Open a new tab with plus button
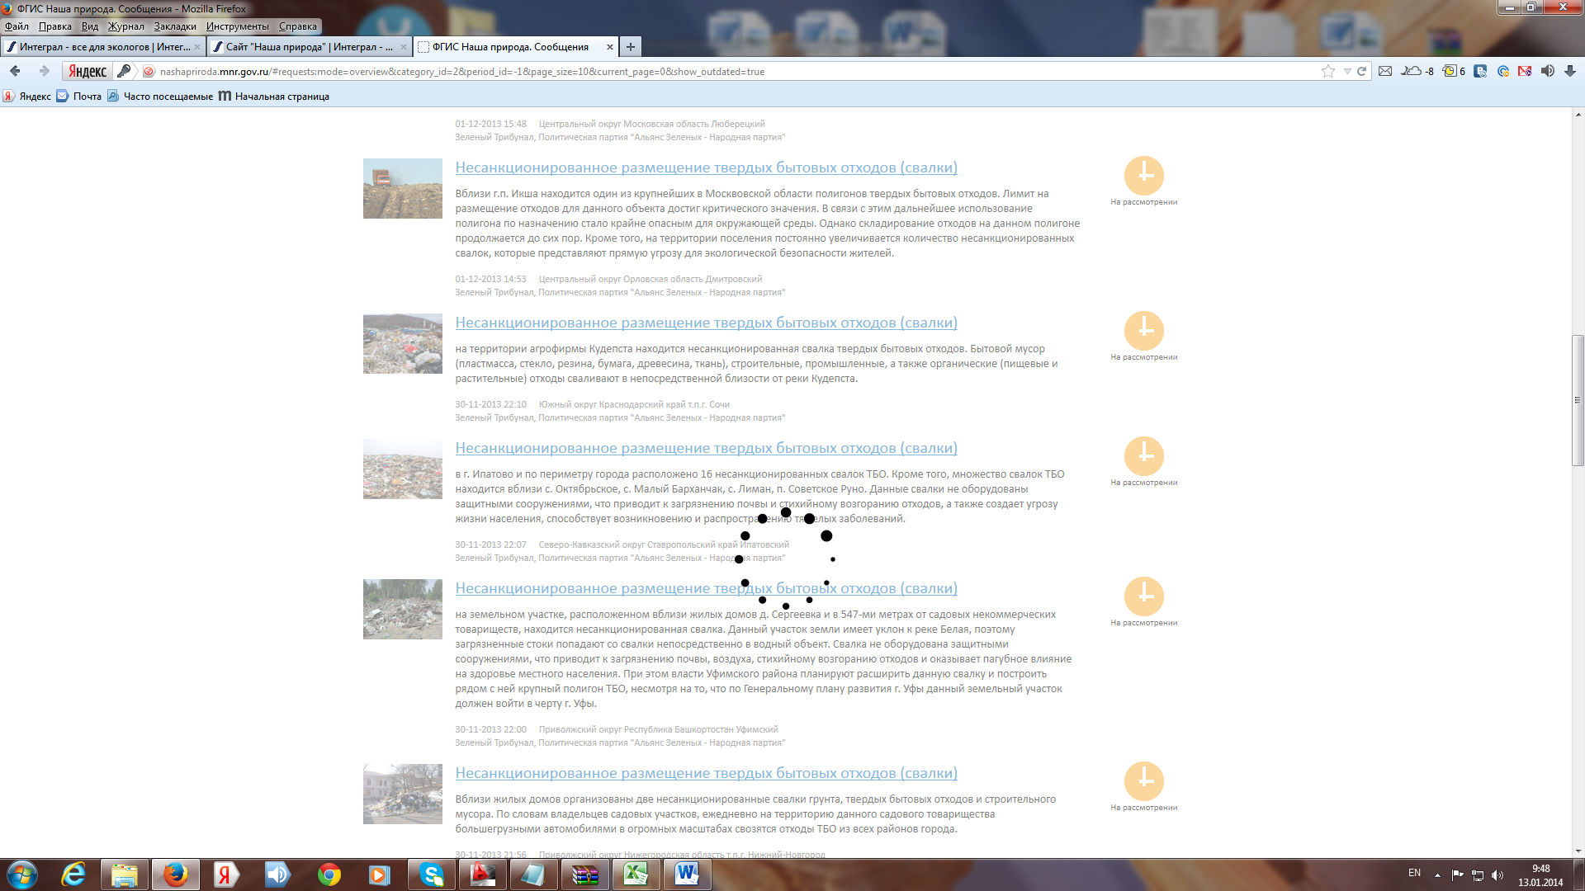1585x891 pixels. [631, 47]
